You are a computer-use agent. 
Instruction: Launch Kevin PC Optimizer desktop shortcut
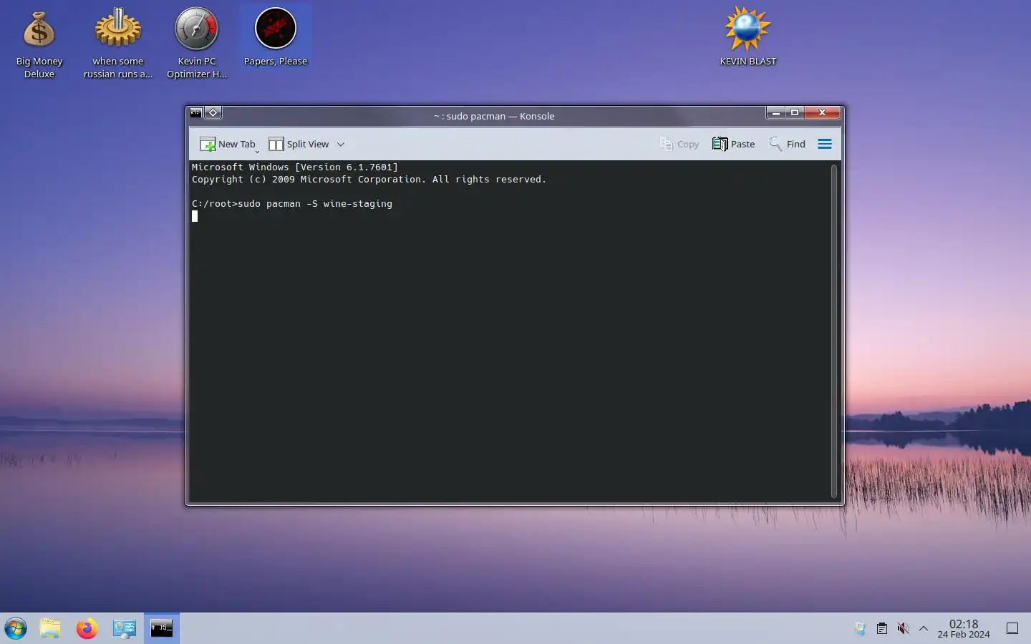tap(197, 44)
